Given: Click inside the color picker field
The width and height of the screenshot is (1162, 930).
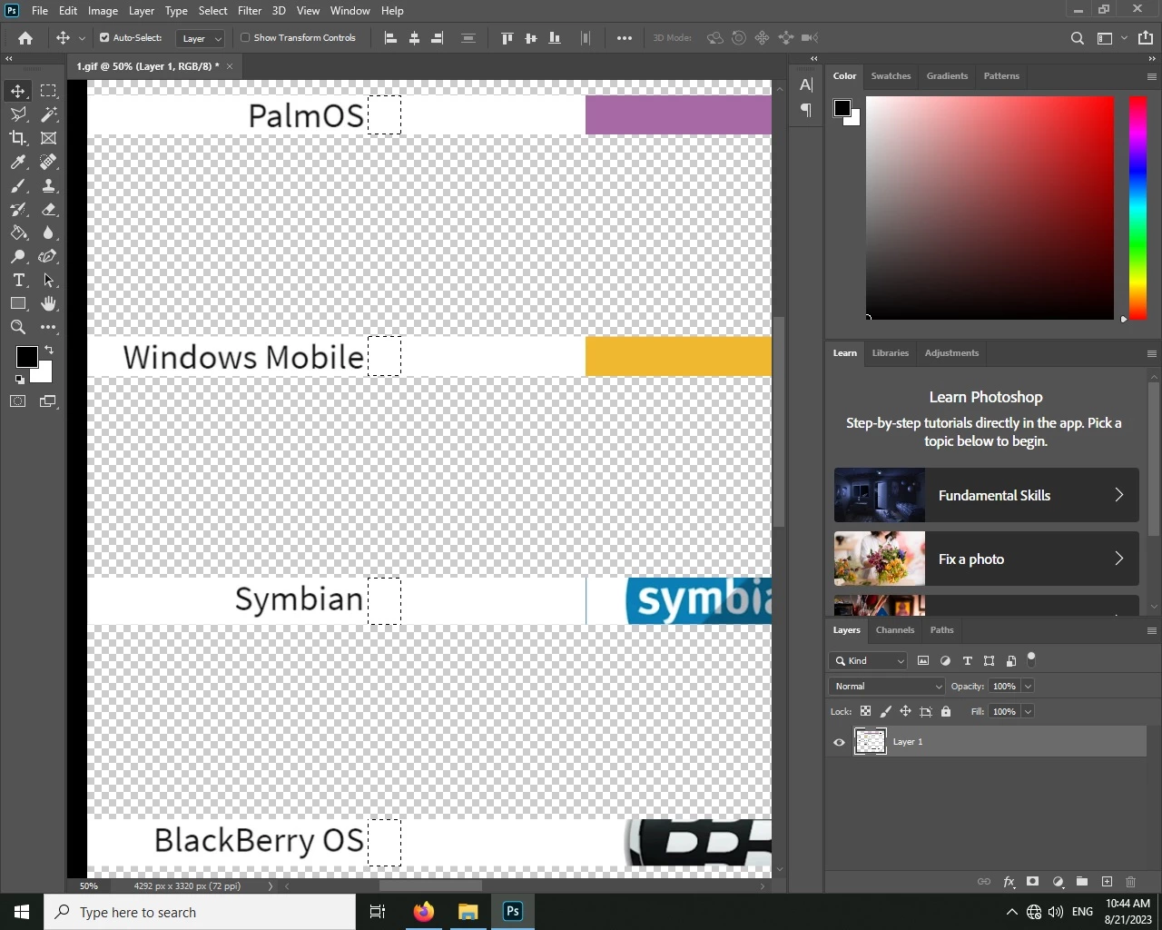Looking at the screenshot, I should tap(990, 207).
